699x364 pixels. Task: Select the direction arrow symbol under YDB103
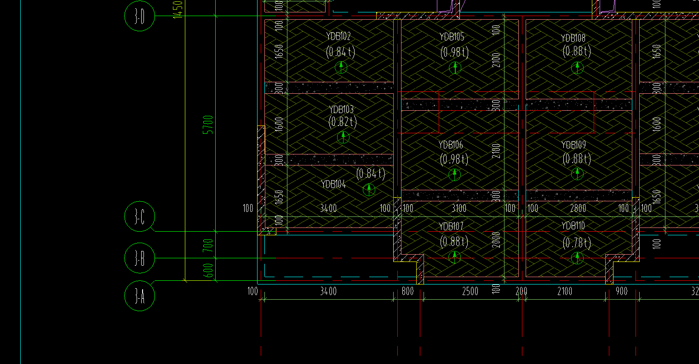343,137
